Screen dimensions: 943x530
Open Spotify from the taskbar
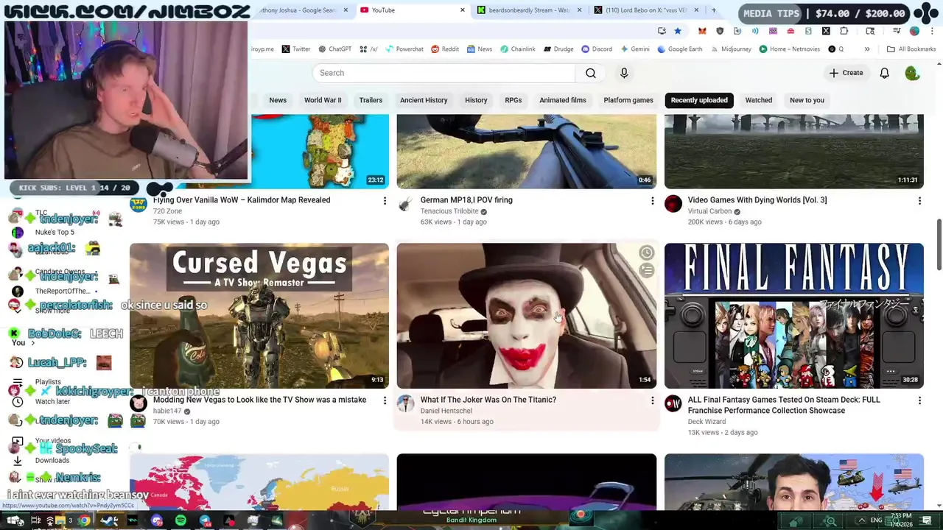click(x=180, y=521)
